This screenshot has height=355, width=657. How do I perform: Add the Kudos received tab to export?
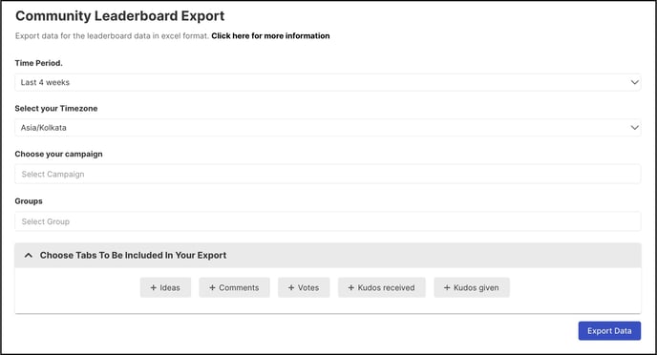(382, 287)
